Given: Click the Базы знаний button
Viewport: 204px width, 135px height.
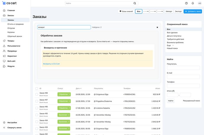Looking at the screenshot, I should 126,11.
